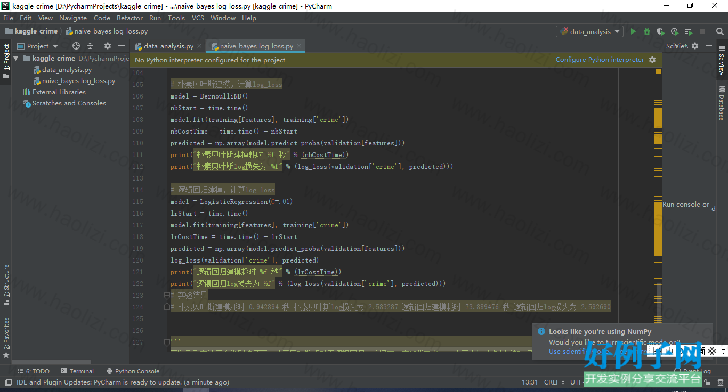Open the Code menu
The width and height of the screenshot is (728, 392).
pyautogui.click(x=102, y=18)
